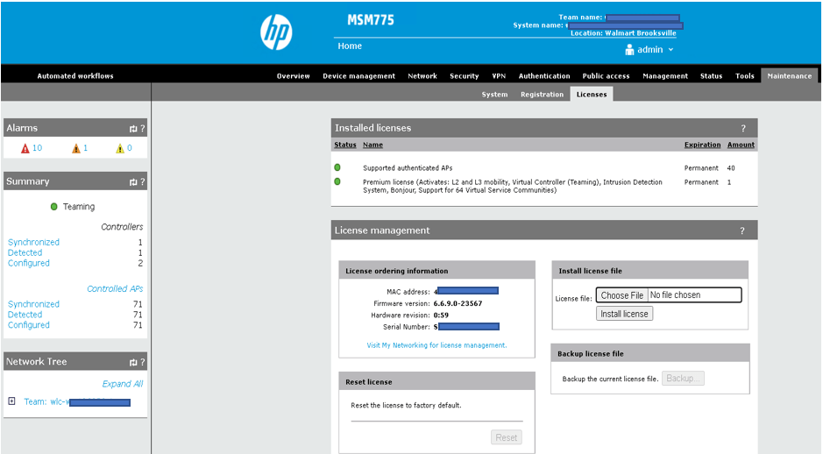The image size is (823, 454).
Task: Click the Choose File button
Action: click(x=621, y=295)
